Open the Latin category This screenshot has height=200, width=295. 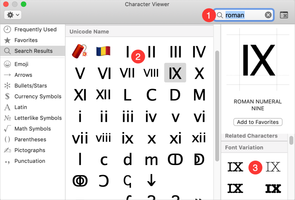point(33,107)
